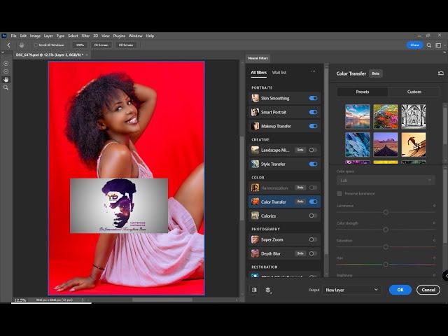448x336 pixels.
Task: Toggle Skin Smoothing filter off
Action: pyautogui.click(x=313, y=98)
